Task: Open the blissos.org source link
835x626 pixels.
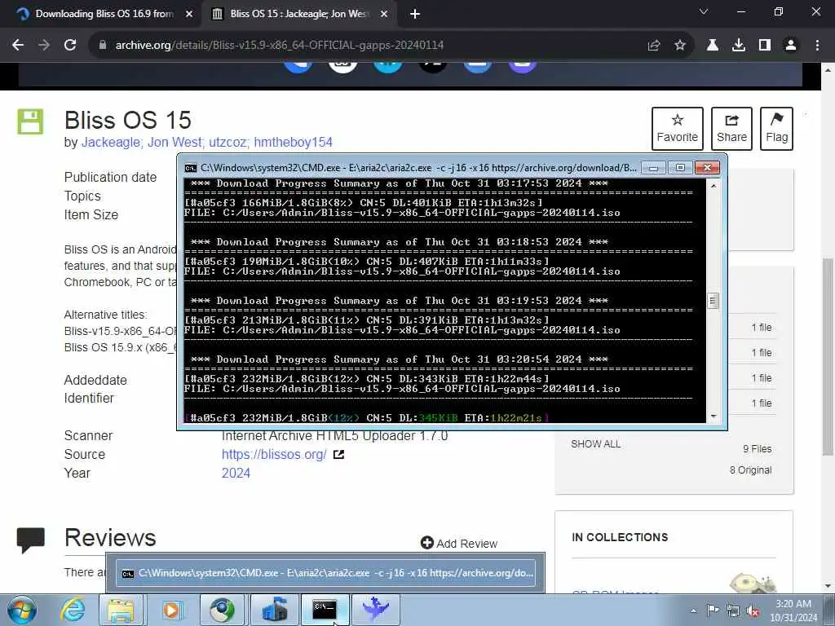Action: click(274, 455)
